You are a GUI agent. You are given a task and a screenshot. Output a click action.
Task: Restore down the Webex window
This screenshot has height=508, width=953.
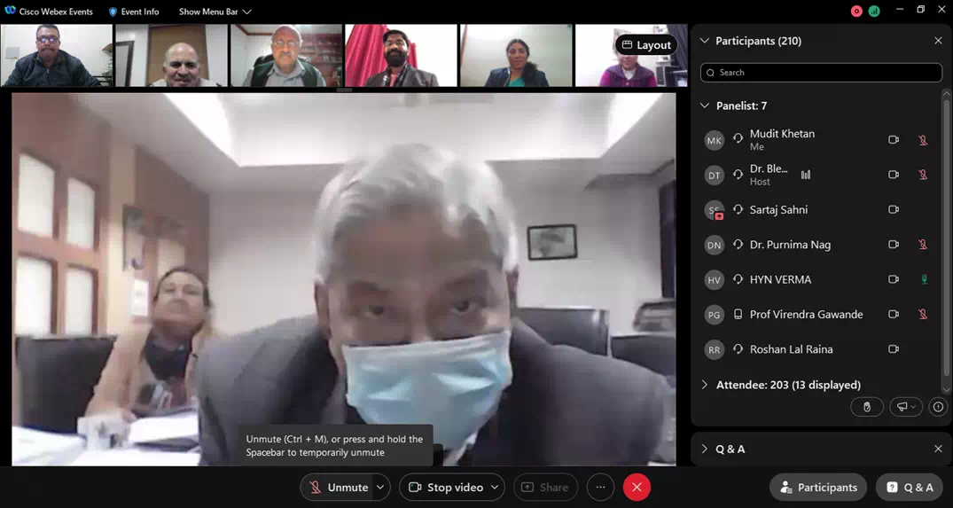[x=920, y=10]
